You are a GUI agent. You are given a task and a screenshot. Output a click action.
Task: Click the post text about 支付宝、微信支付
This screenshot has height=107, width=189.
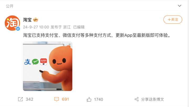pos(97,35)
